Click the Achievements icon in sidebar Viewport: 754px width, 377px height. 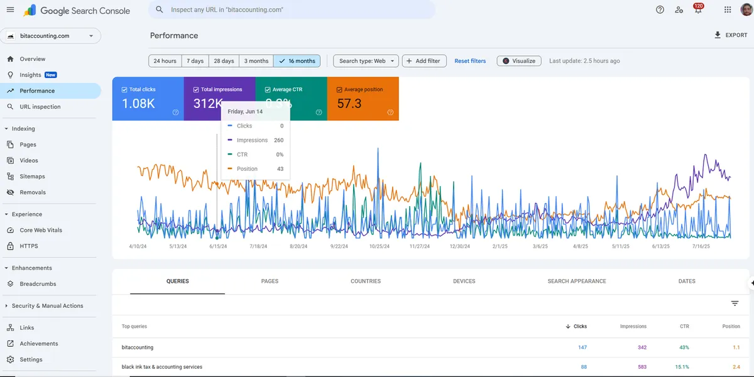tap(10, 344)
